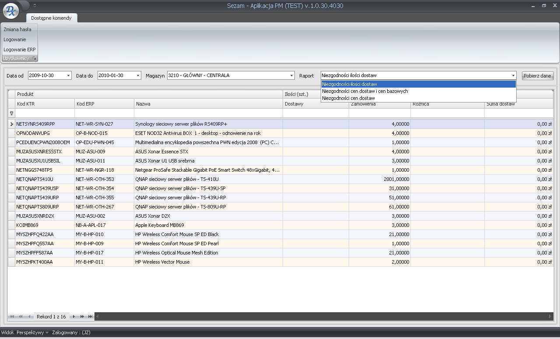The image size is (560, 339).
Task: Sort the grid by Kod ERP column
Action: click(104, 104)
